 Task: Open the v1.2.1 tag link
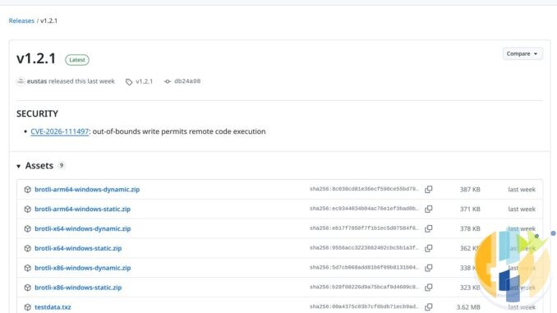(x=145, y=81)
